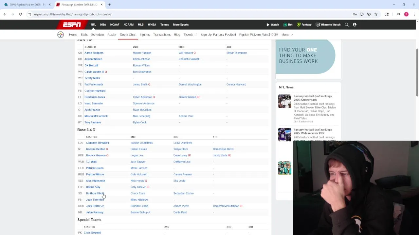
Task: Close the ESPN Pigskin Pick'em tab
Action: coord(50,5)
